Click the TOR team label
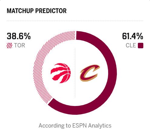 click(x=20, y=46)
